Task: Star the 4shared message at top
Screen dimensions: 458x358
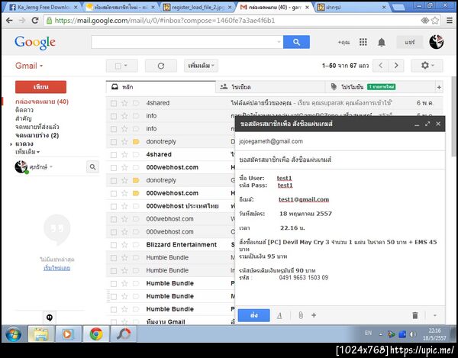Action: point(124,103)
